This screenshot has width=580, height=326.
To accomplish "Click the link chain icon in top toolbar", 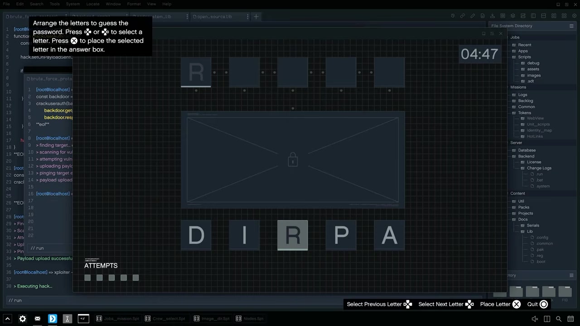I will coord(463,16).
